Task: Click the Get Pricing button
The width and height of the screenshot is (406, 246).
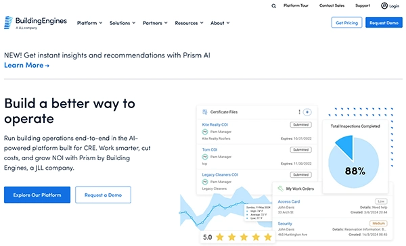Action: point(346,22)
